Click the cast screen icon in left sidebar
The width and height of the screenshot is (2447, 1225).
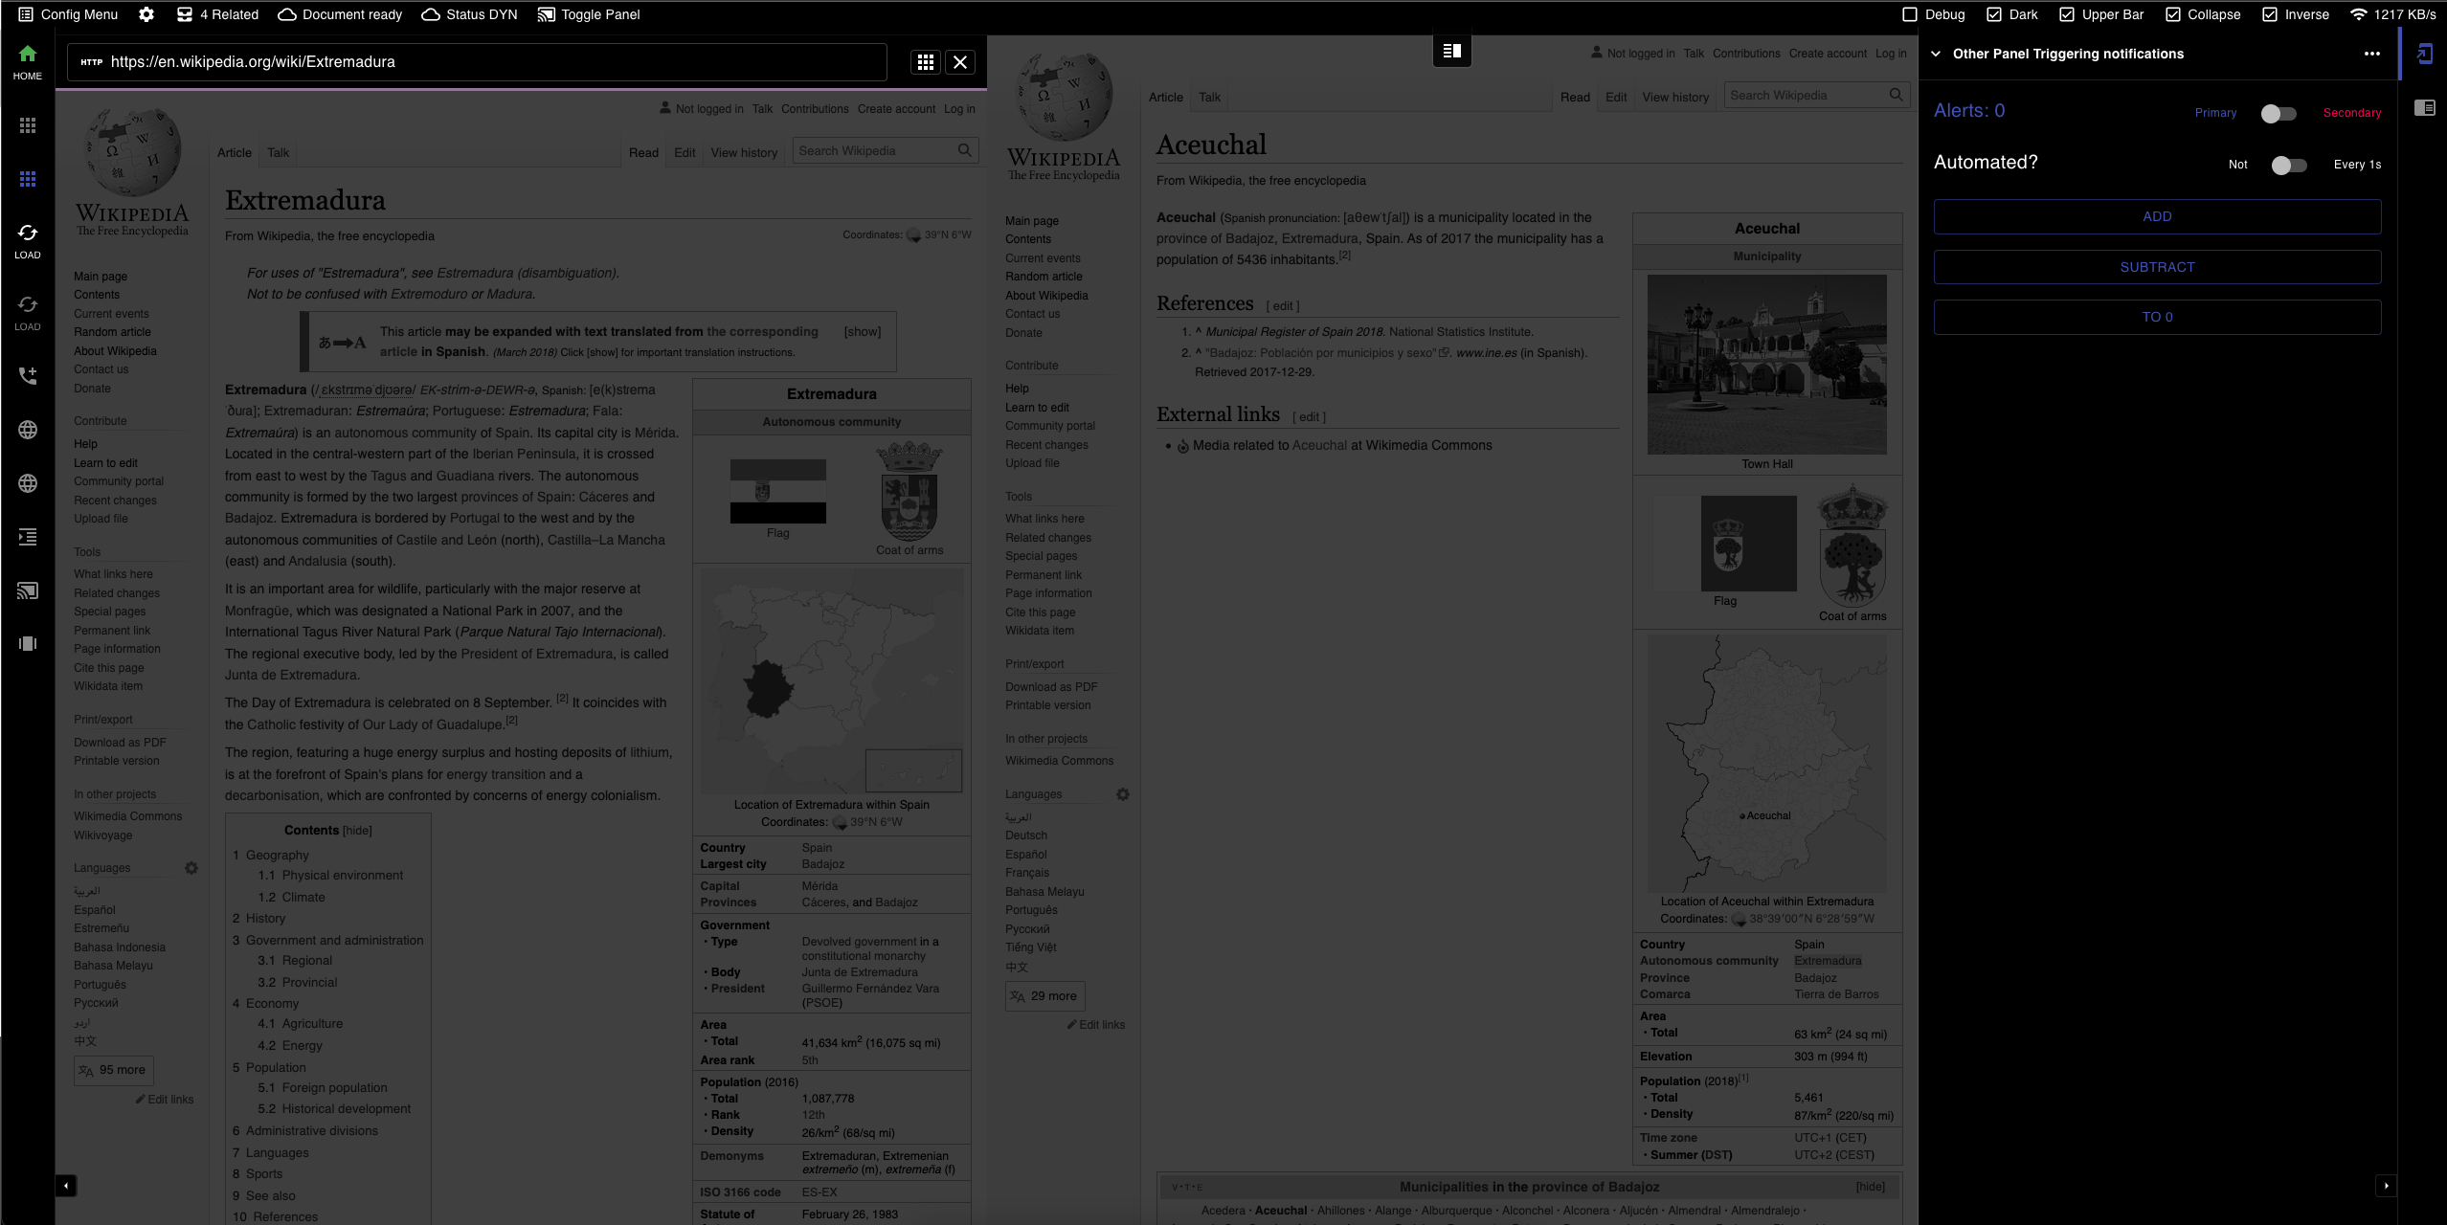(x=28, y=590)
